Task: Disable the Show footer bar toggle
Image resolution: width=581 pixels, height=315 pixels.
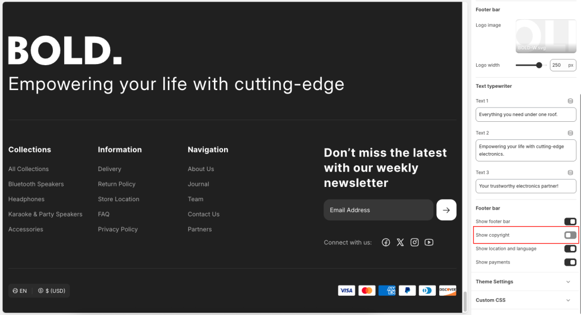Action: click(x=570, y=222)
